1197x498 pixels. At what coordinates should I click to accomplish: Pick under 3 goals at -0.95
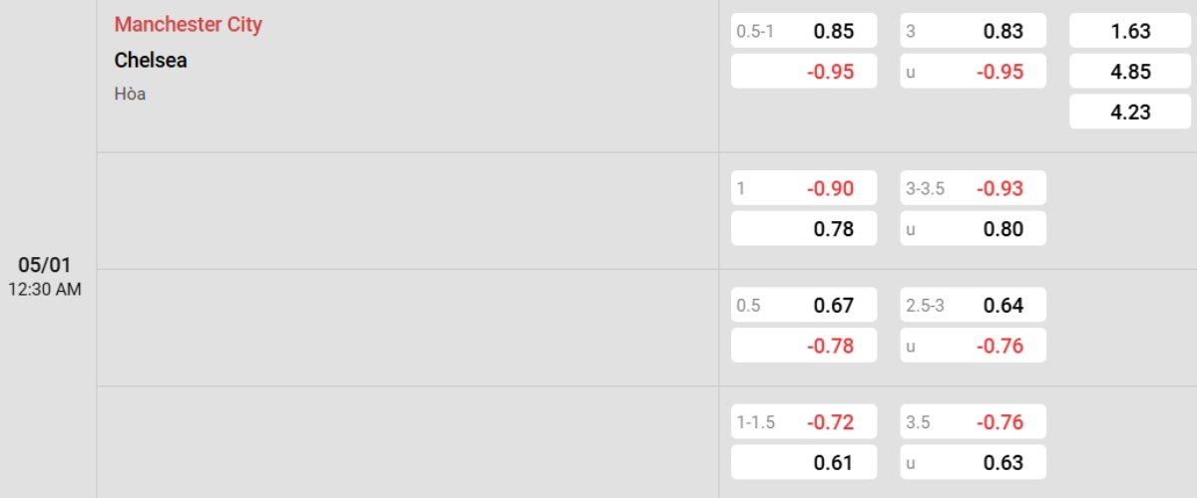974,72
